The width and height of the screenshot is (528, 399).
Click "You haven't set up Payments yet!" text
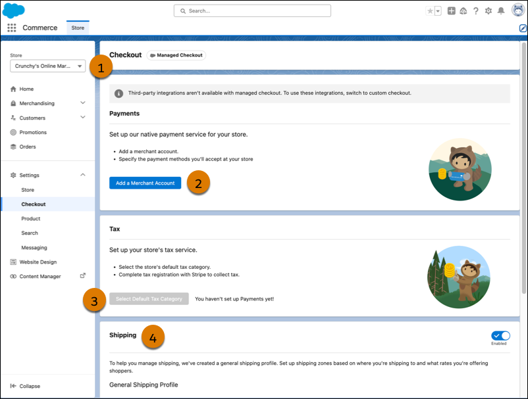pyautogui.click(x=234, y=299)
